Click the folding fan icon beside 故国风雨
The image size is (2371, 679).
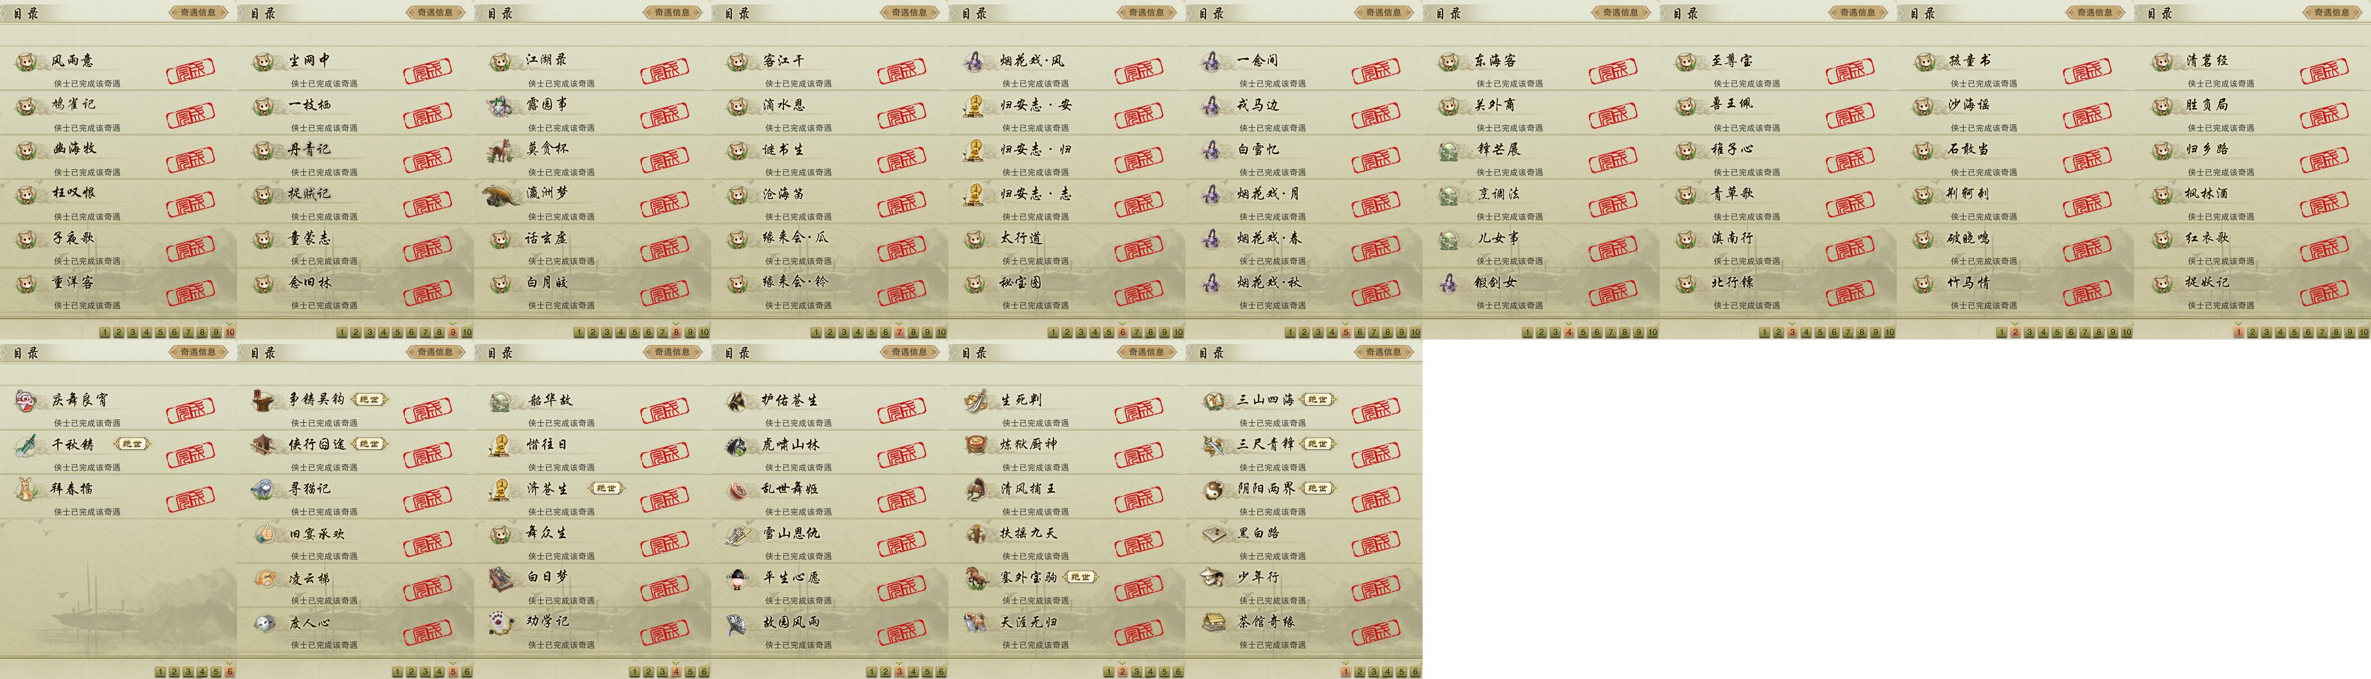pyautogui.click(x=738, y=623)
